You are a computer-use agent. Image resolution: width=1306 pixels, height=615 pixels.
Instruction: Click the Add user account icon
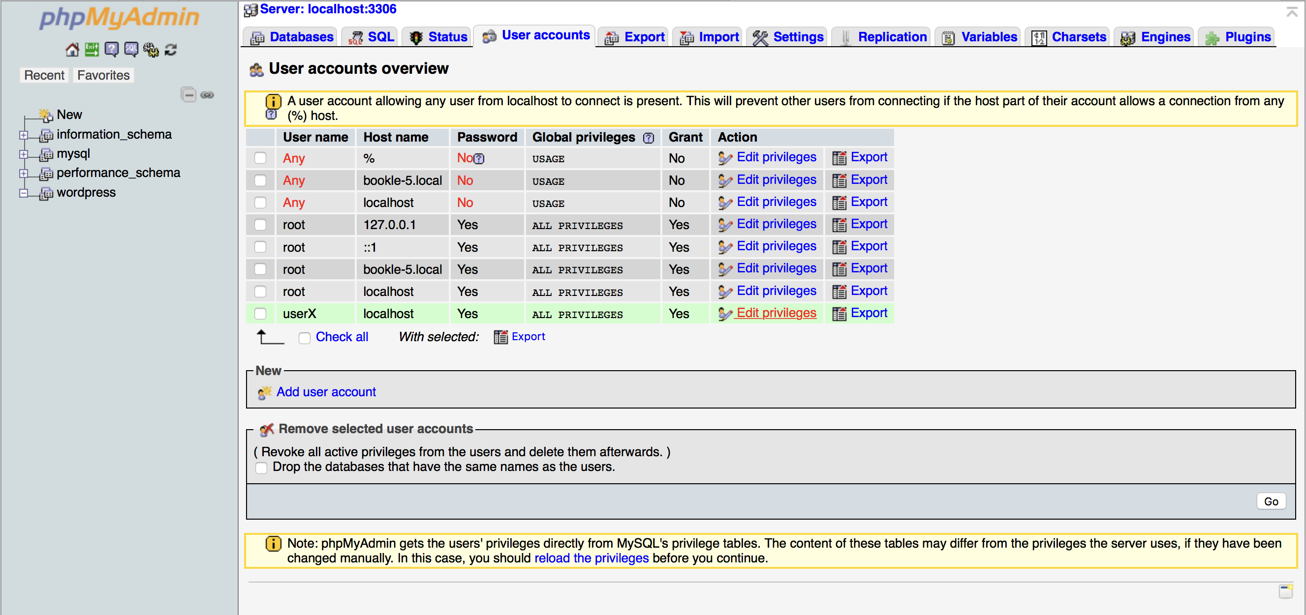click(x=265, y=393)
